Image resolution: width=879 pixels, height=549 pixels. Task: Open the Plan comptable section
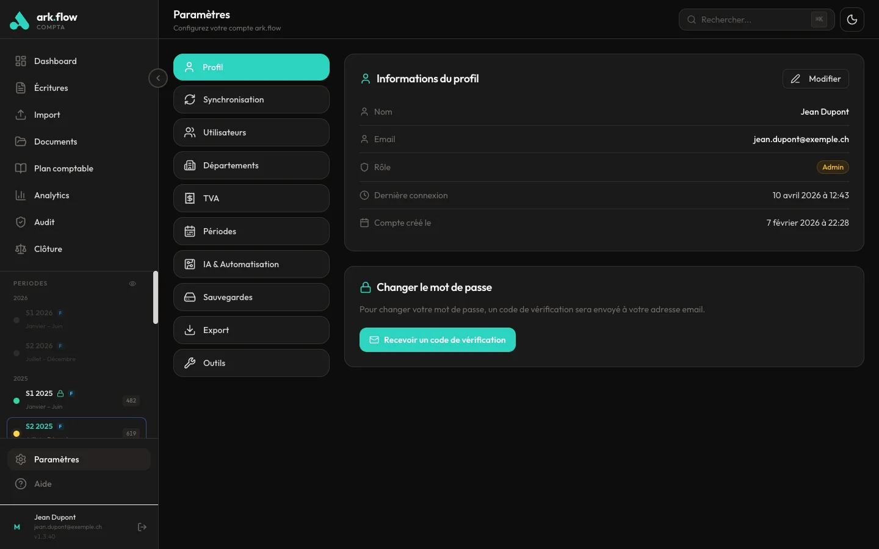point(63,168)
